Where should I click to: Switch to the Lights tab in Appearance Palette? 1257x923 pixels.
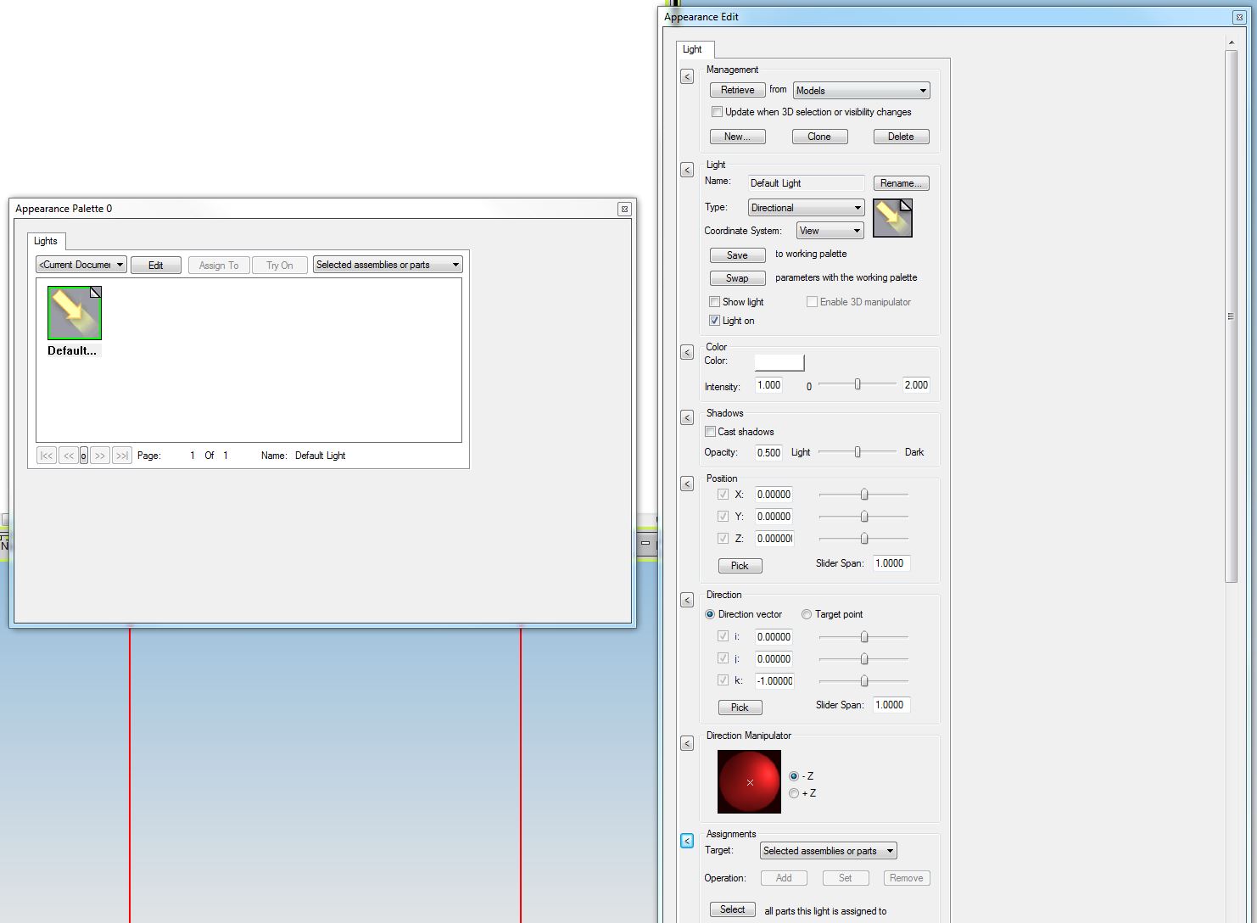tap(46, 241)
